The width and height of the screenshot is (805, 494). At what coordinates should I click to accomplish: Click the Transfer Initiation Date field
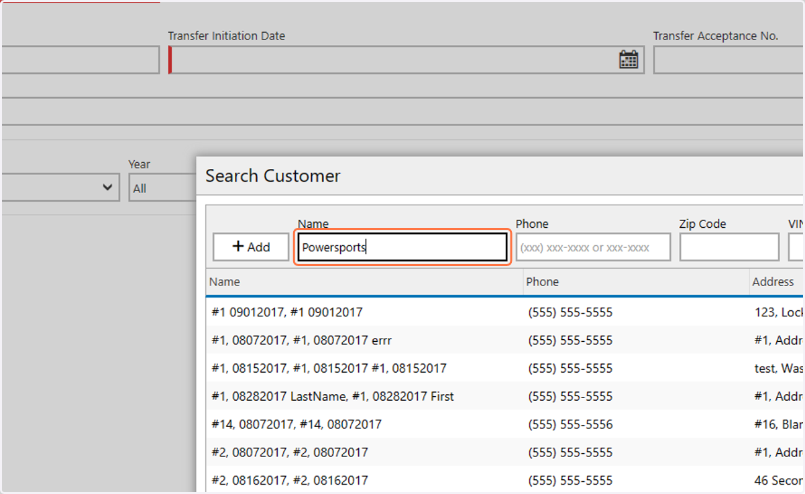[406, 60]
